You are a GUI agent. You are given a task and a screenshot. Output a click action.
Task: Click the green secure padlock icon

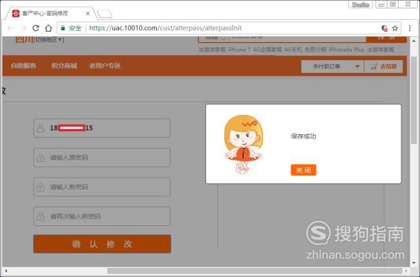coord(63,28)
